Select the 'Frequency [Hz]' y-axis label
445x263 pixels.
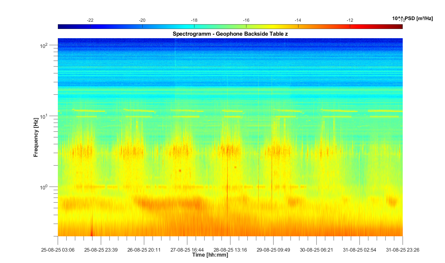tap(36, 137)
